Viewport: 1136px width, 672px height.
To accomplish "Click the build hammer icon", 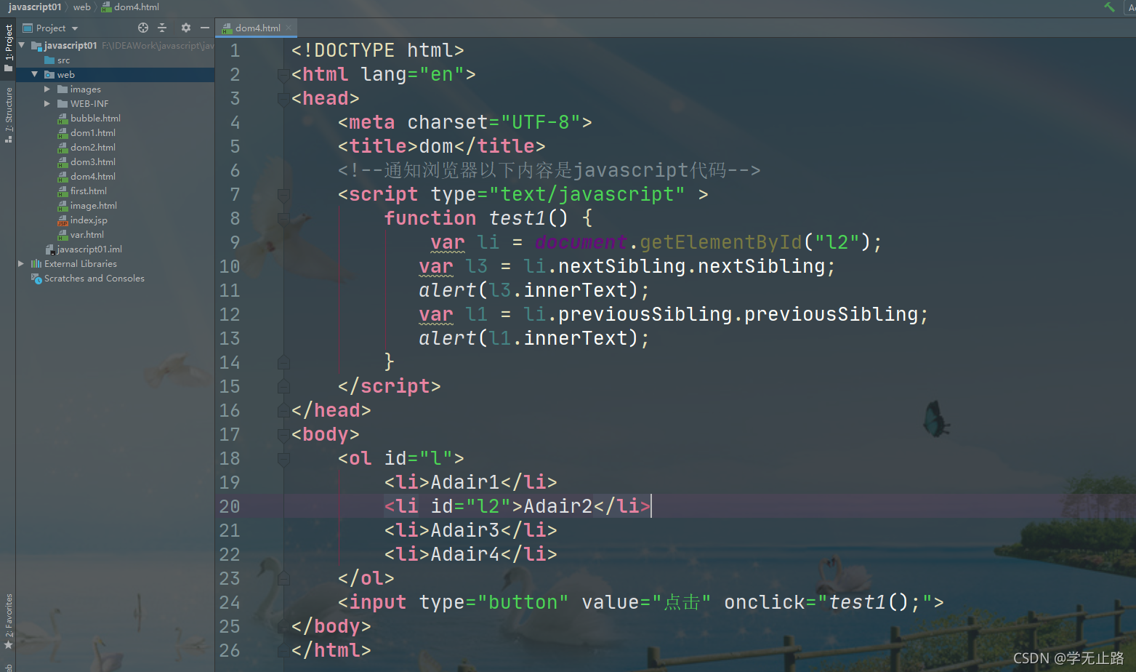I will coord(1109,7).
